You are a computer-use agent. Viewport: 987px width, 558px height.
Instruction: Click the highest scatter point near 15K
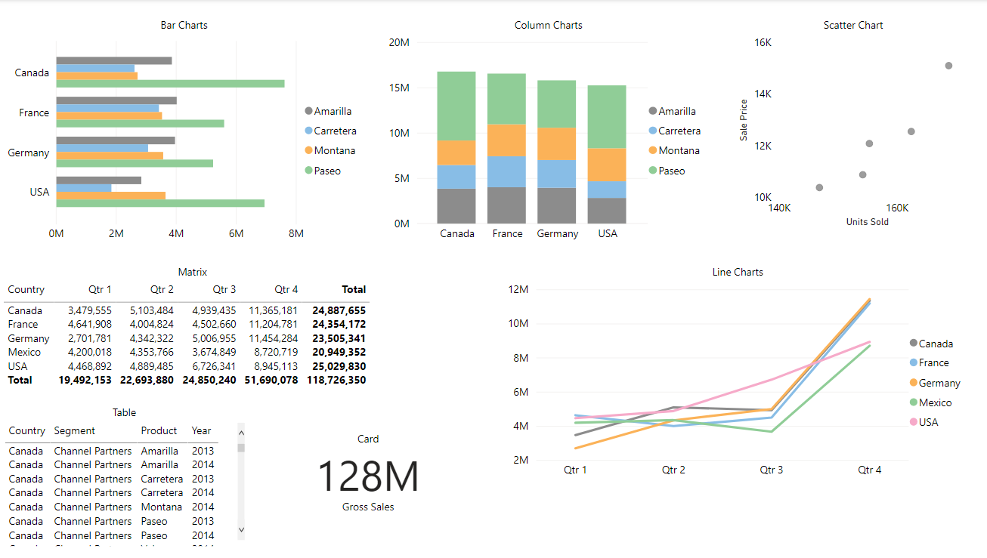point(948,66)
